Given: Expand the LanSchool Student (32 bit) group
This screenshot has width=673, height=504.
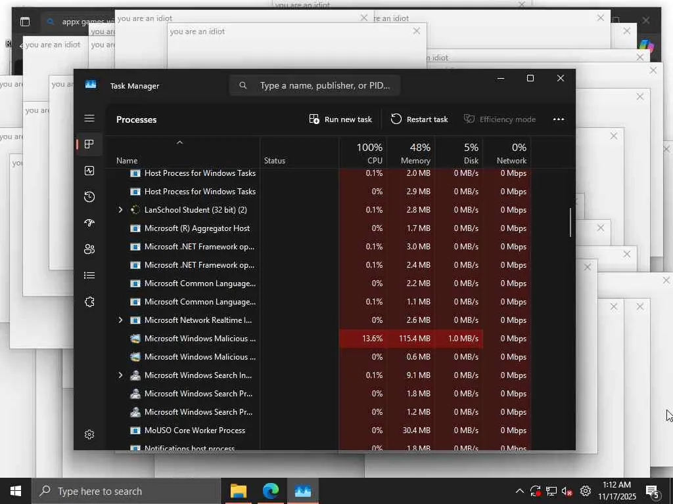Looking at the screenshot, I should pyautogui.click(x=120, y=209).
